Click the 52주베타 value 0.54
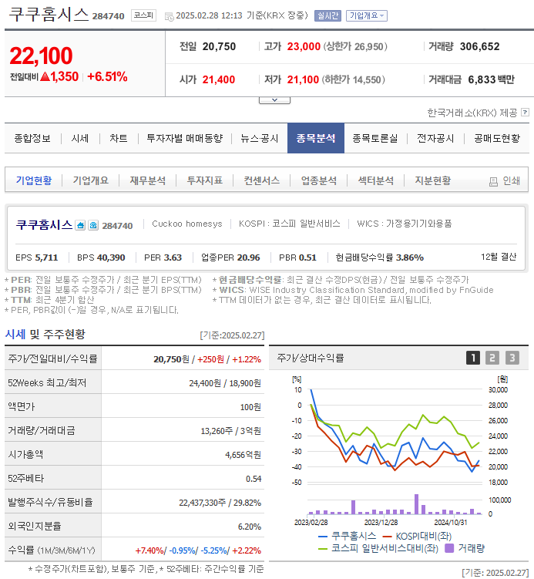Screen dimensions: 534x579 [x=254, y=479]
